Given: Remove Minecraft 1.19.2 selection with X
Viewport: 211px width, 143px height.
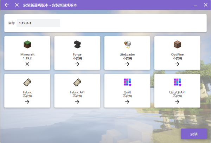Looking at the screenshot, I should point(27,64).
